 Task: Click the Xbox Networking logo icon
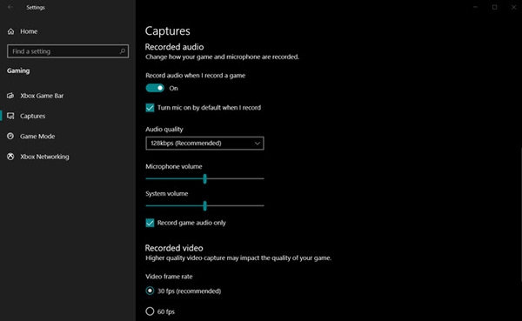(x=10, y=157)
